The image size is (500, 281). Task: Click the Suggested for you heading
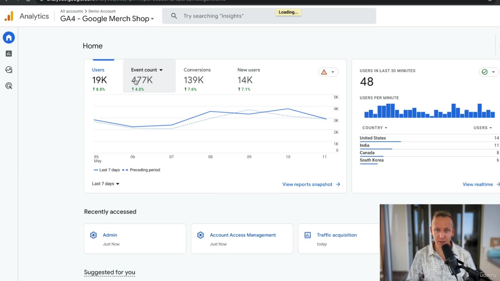click(109, 272)
